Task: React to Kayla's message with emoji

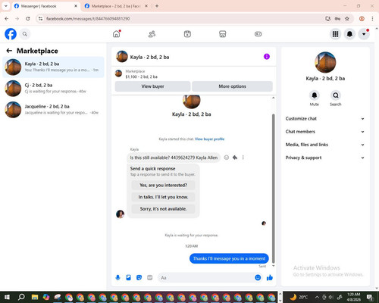Action: tap(227, 158)
